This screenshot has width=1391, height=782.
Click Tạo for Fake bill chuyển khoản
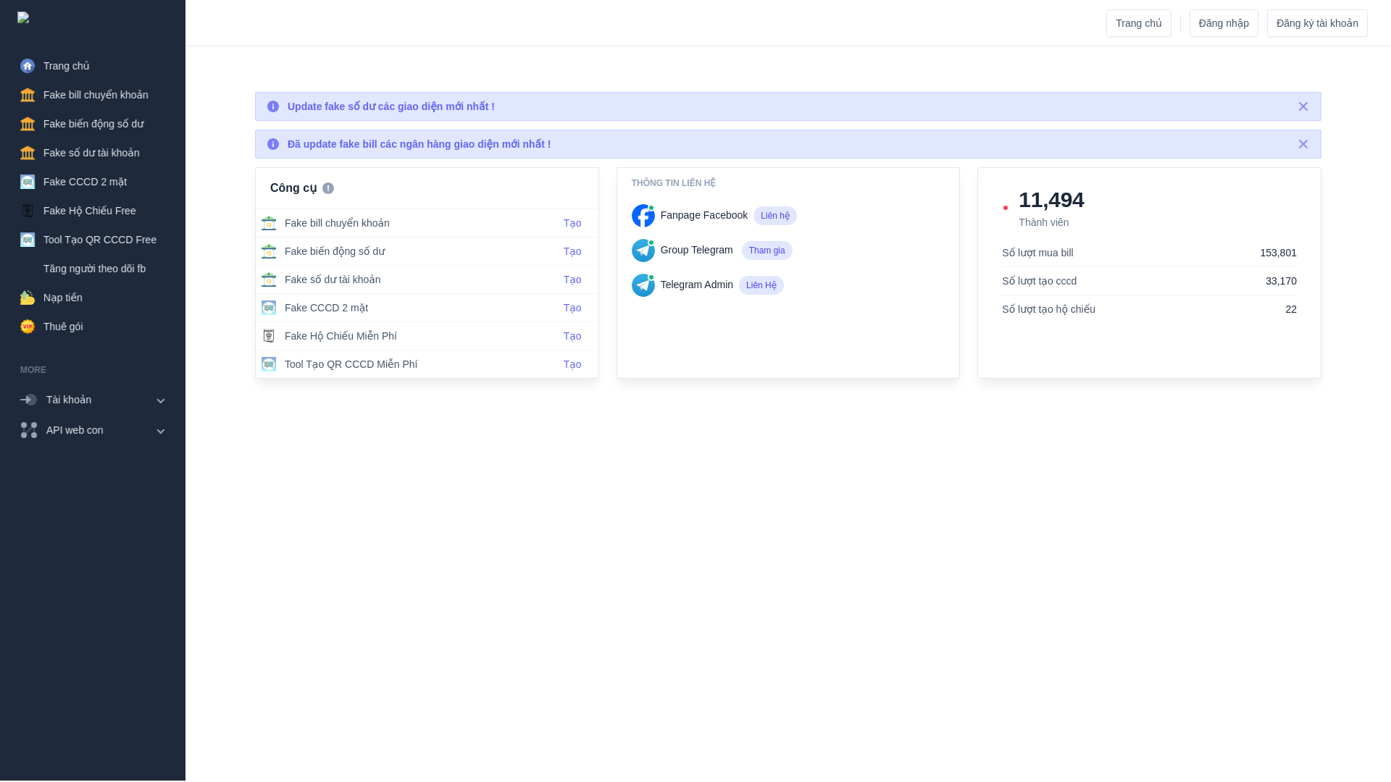coord(572,223)
